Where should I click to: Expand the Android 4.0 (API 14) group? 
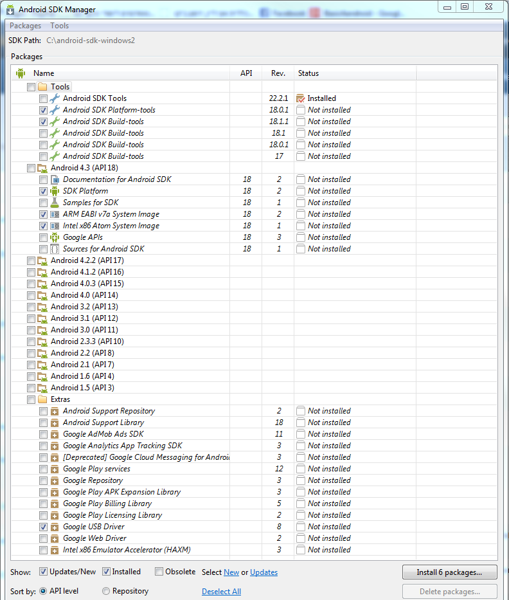click(85, 295)
